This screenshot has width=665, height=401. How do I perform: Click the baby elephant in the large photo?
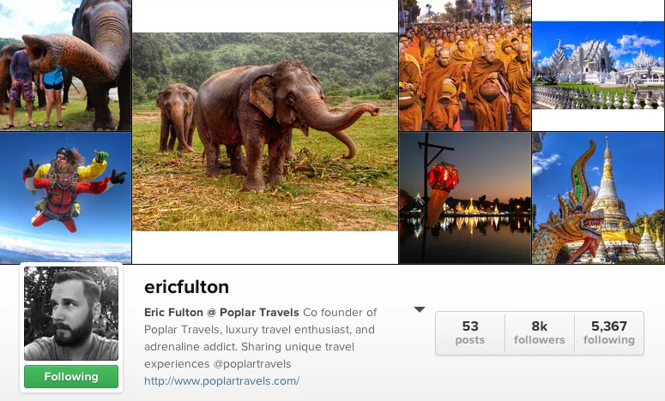tap(177, 117)
